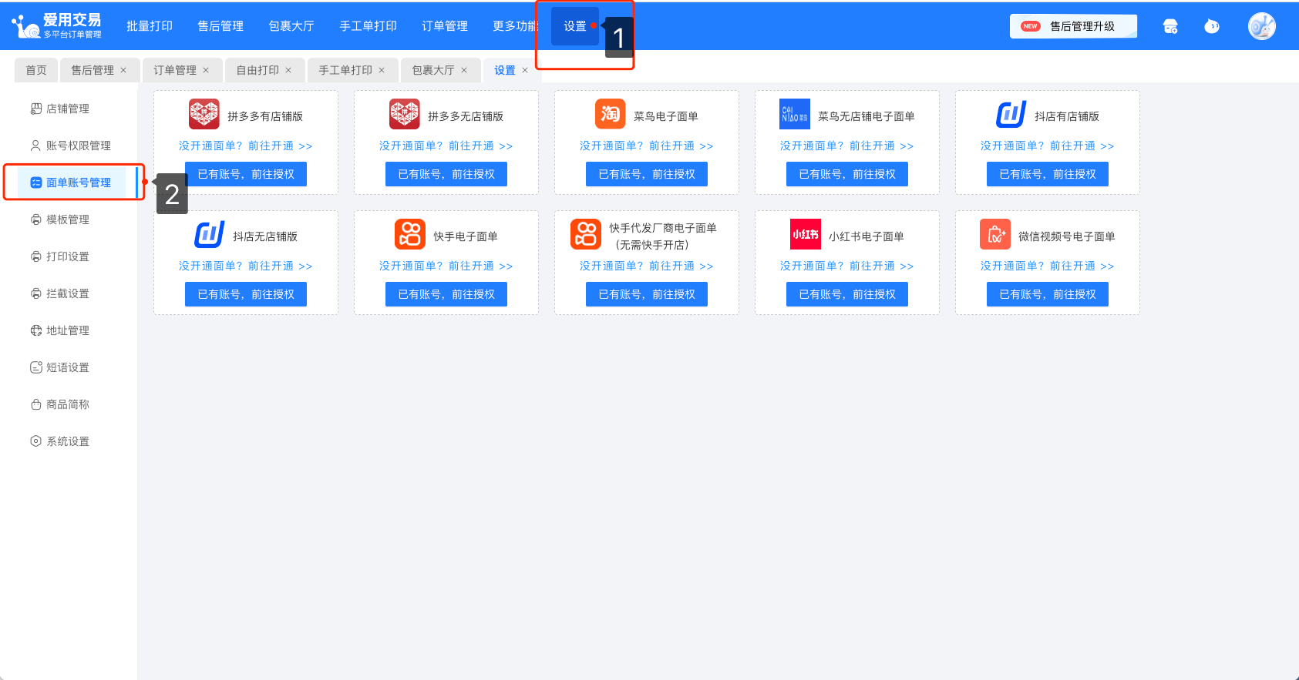
Task: Click the Taobao logo for 菜鸟电子面单
Action: 610,115
